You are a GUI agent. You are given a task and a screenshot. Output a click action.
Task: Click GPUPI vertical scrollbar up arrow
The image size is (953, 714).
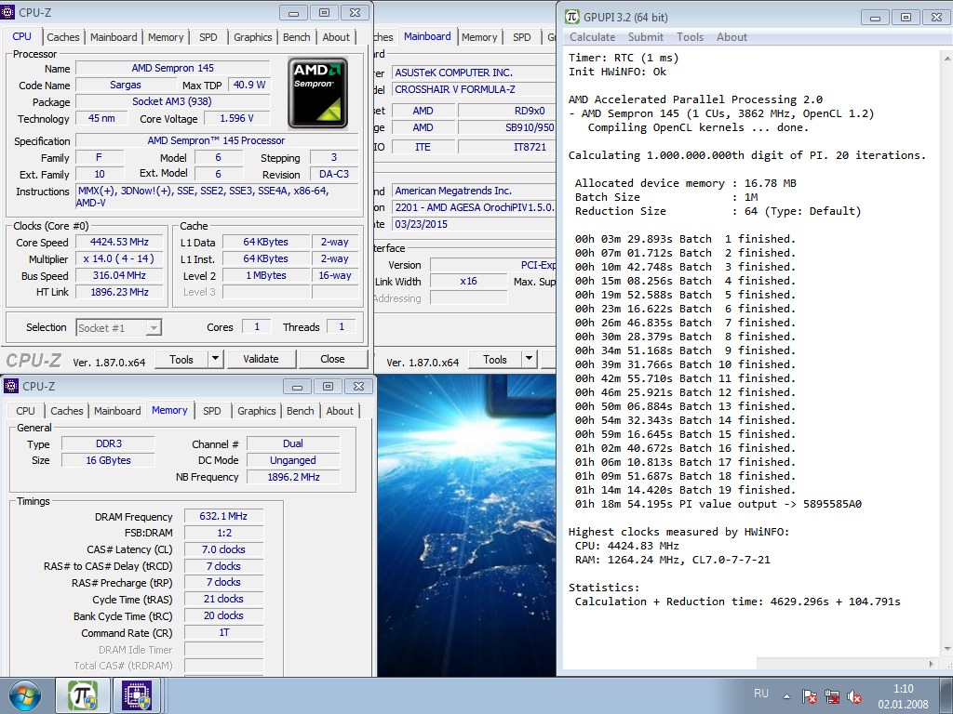(946, 59)
